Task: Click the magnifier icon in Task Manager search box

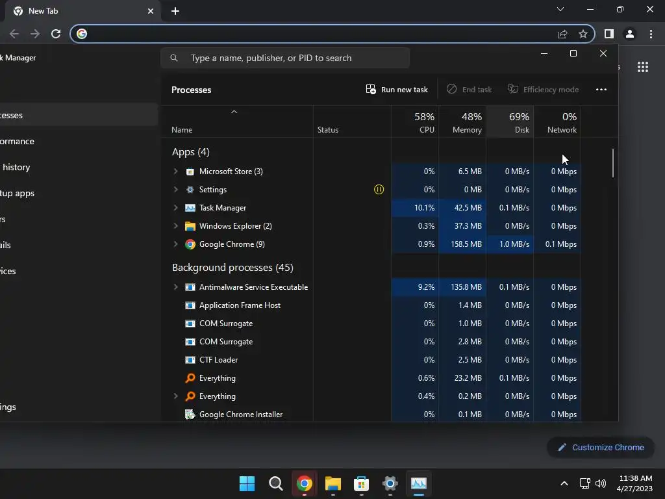Action: click(174, 58)
